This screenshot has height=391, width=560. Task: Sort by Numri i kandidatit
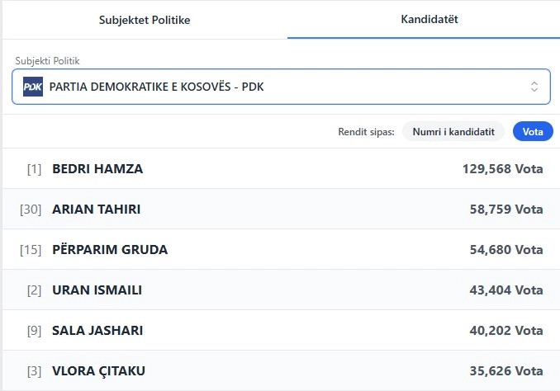point(453,131)
